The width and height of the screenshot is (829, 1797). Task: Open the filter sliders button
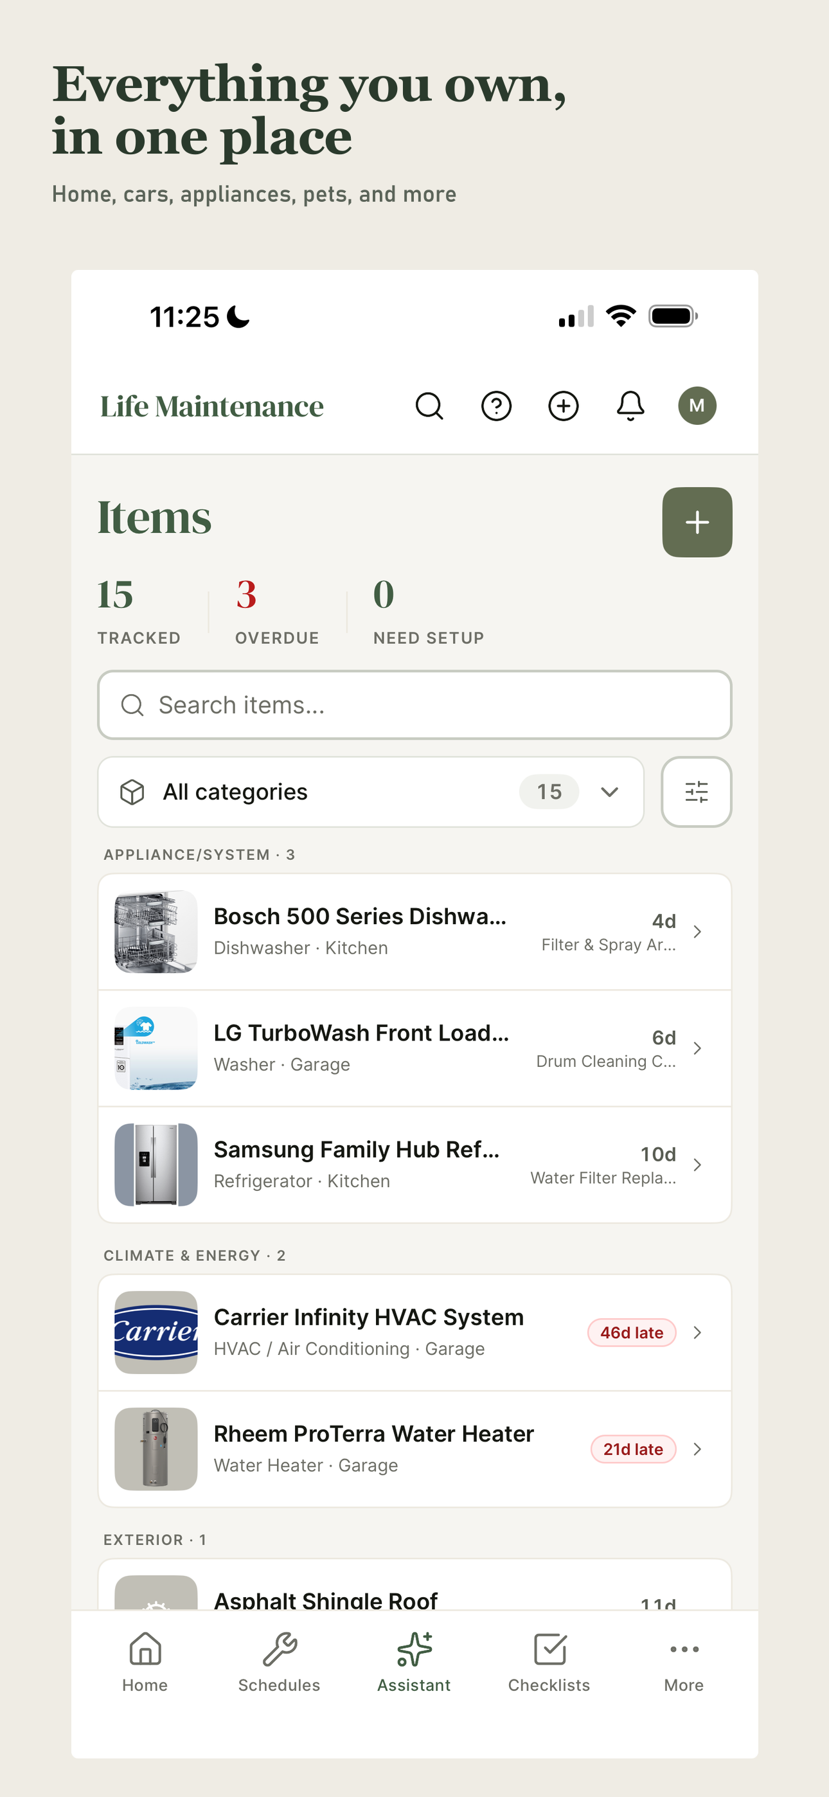pos(697,792)
